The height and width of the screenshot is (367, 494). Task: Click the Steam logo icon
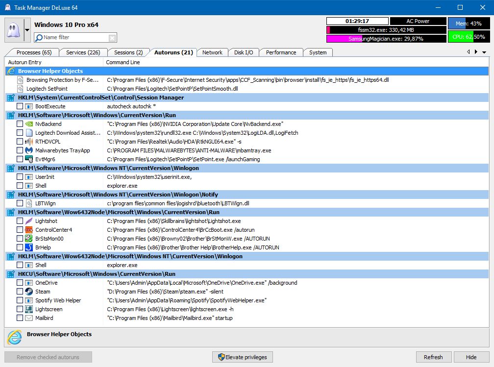29,292
